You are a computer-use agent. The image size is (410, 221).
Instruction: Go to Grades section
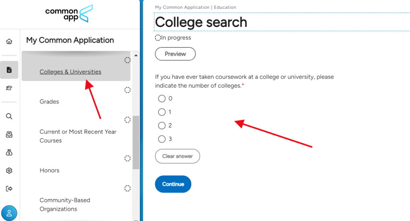tap(49, 102)
